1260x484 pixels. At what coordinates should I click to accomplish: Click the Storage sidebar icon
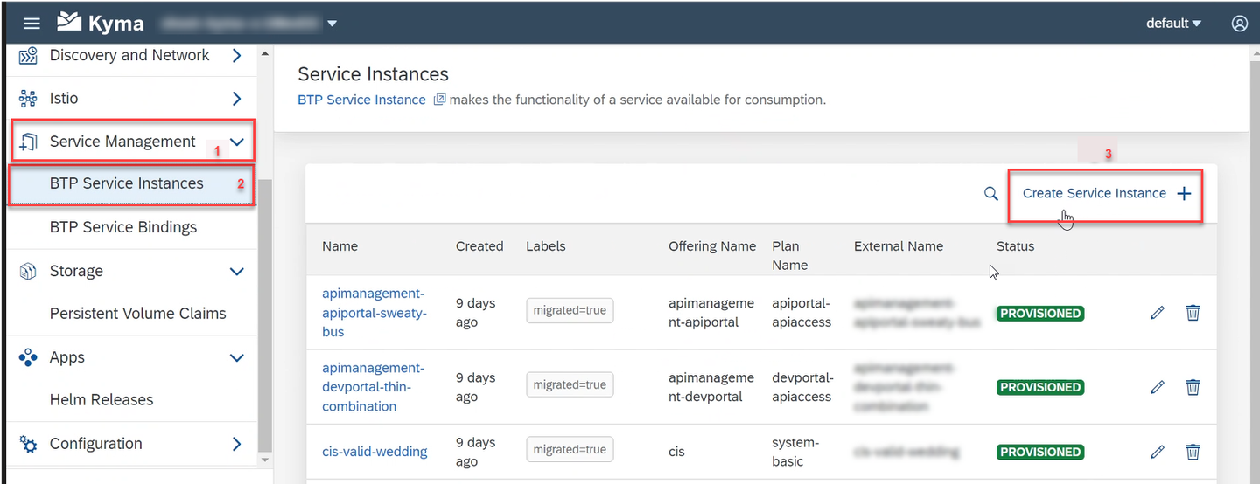pyautogui.click(x=28, y=272)
